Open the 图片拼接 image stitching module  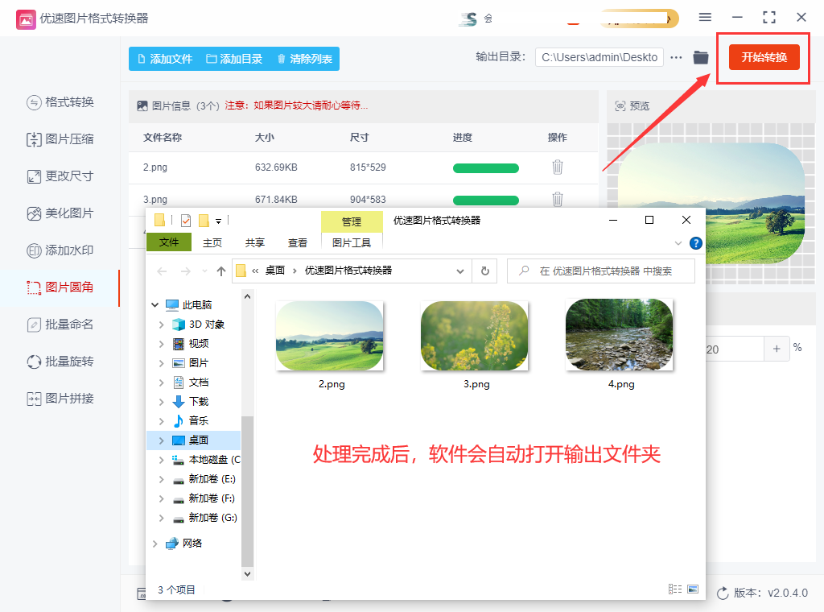[60, 399]
